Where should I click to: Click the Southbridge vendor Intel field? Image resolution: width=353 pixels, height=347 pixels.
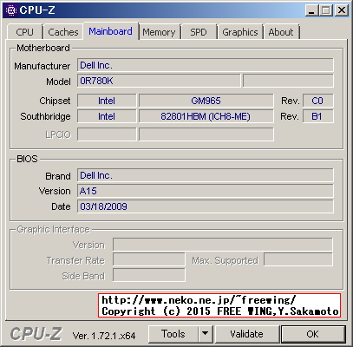pos(107,116)
